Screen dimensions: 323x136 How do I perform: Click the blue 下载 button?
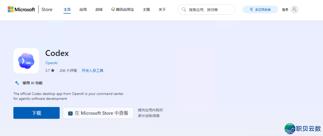pos(36,113)
